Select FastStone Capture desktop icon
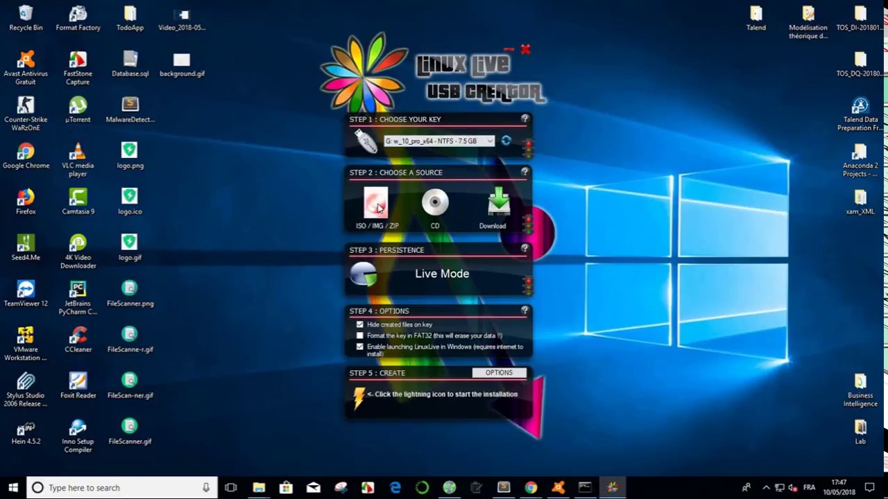This screenshot has height=499, width=888. 78,68
